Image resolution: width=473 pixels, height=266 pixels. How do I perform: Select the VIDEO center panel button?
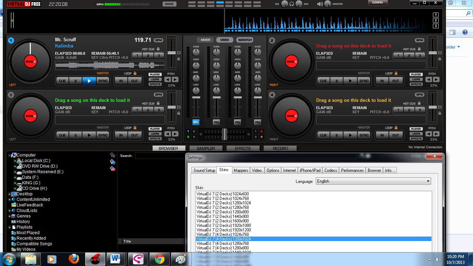point(225,40)
